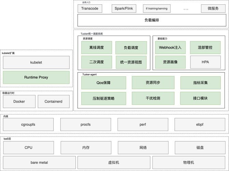Click the 统一资源视图 block
Image resolution: width=229 pixels, height=171 pixels.
pyautogui.click(x=131, y=62)
